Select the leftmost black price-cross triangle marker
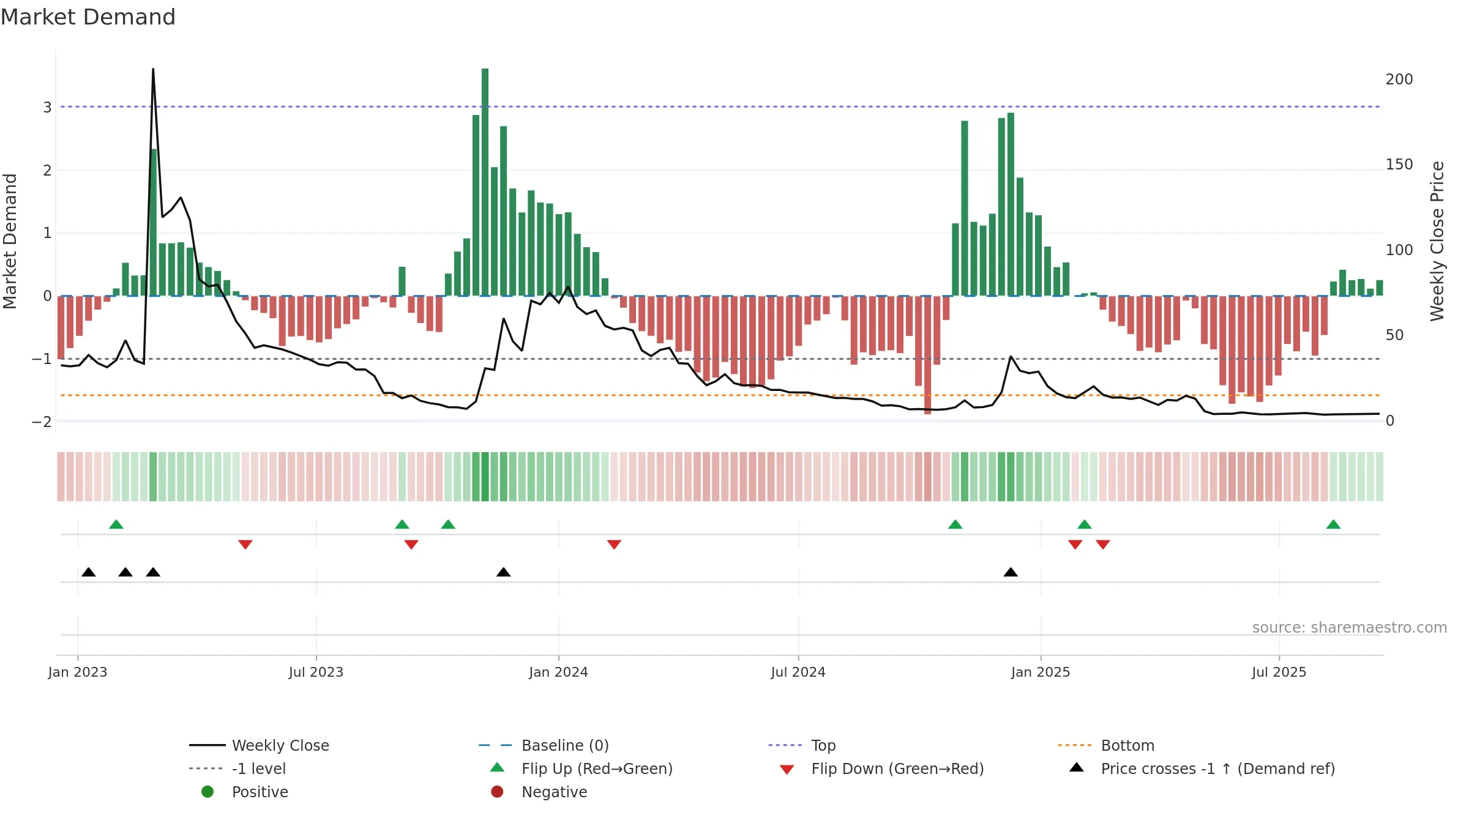 tap(89, 572)
